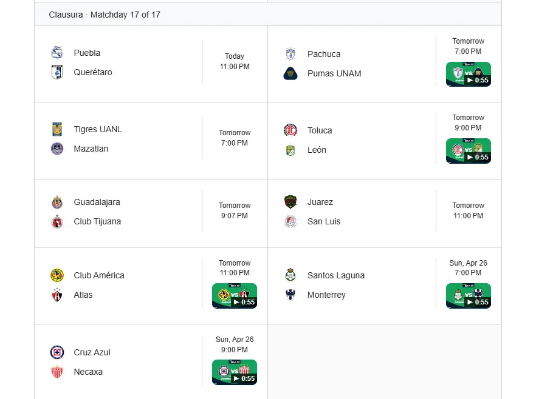Click the Puebla team crest icon

coord(57,53)
